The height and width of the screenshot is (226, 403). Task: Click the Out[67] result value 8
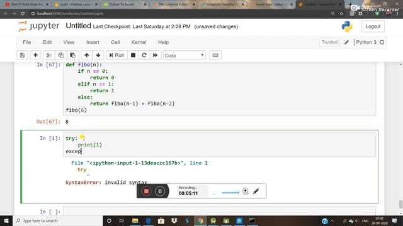[x=67, y=122]
